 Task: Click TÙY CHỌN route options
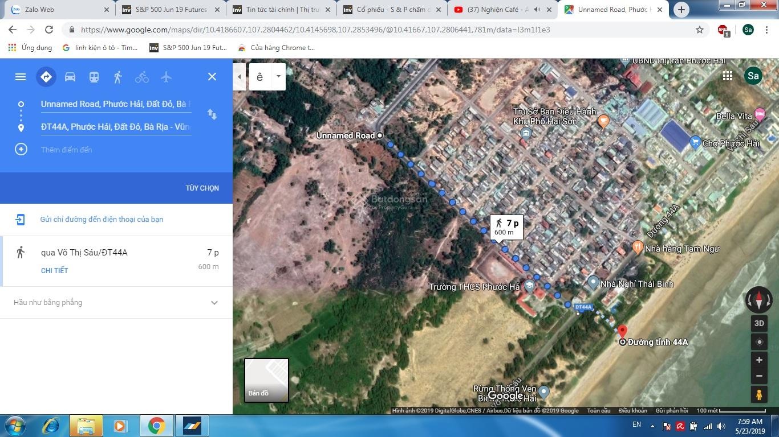pyautogui.click(x=202, y=188)
